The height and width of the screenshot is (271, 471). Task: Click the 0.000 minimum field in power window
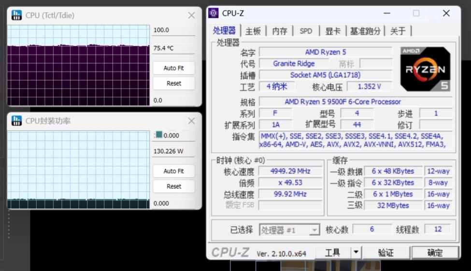[x=173, y=203]
